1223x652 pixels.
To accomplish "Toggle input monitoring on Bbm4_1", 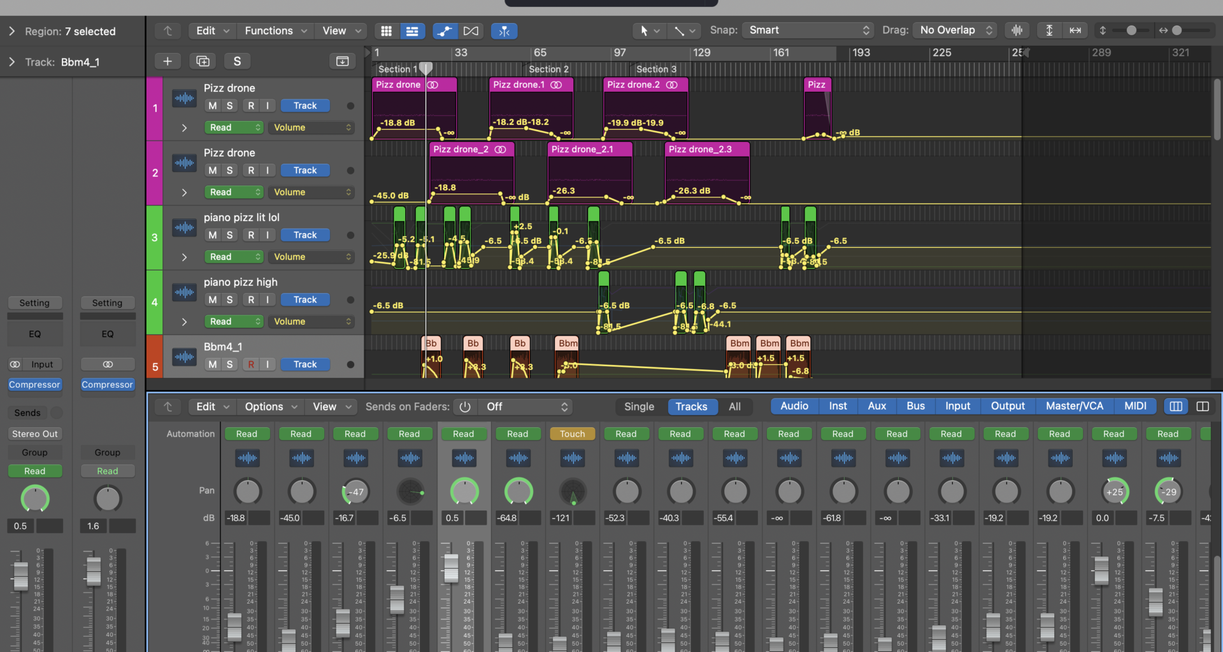I will tap(267, 364).
